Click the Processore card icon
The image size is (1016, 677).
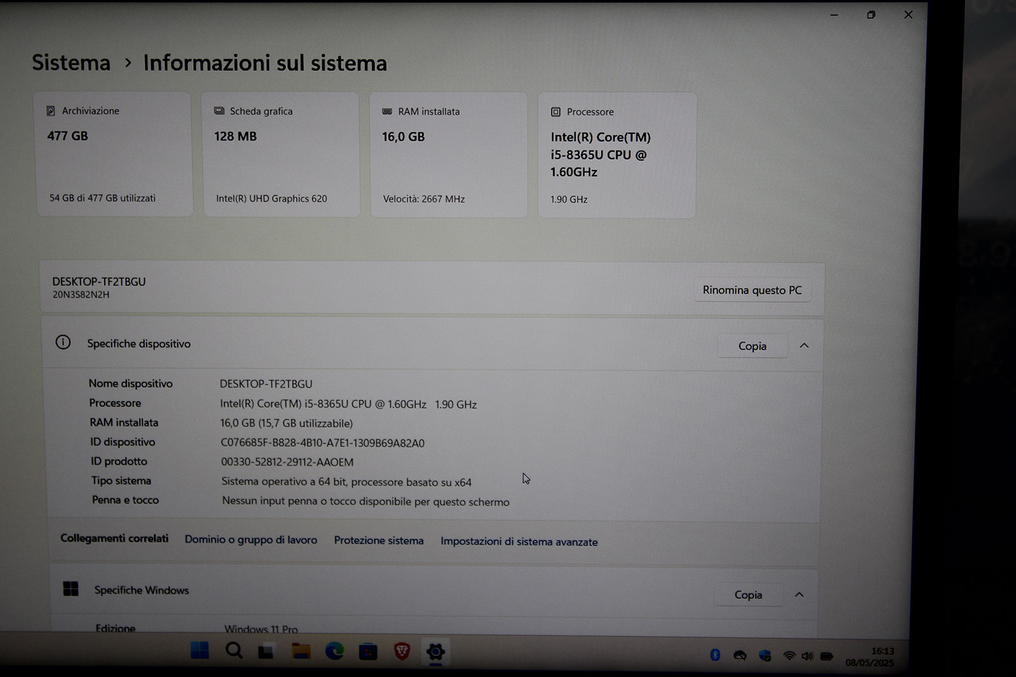[556, 112]
